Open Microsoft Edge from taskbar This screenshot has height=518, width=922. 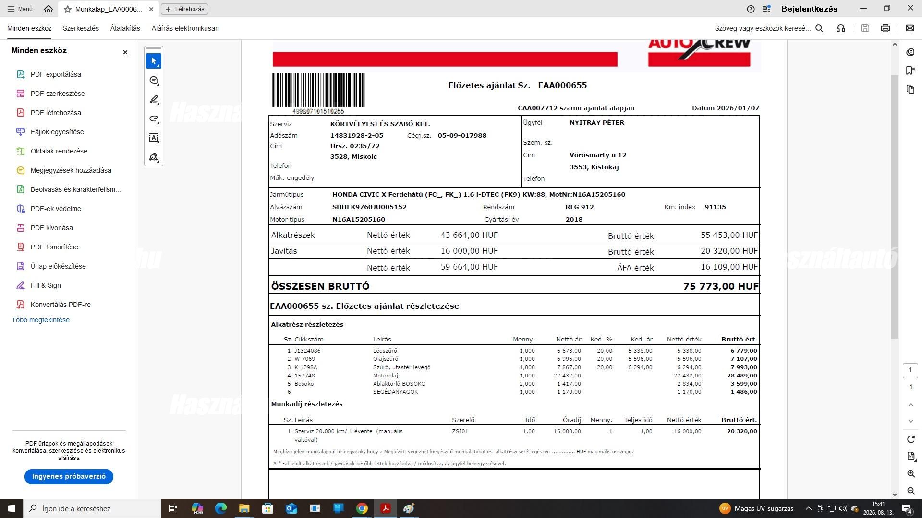(x=220, y=508)
